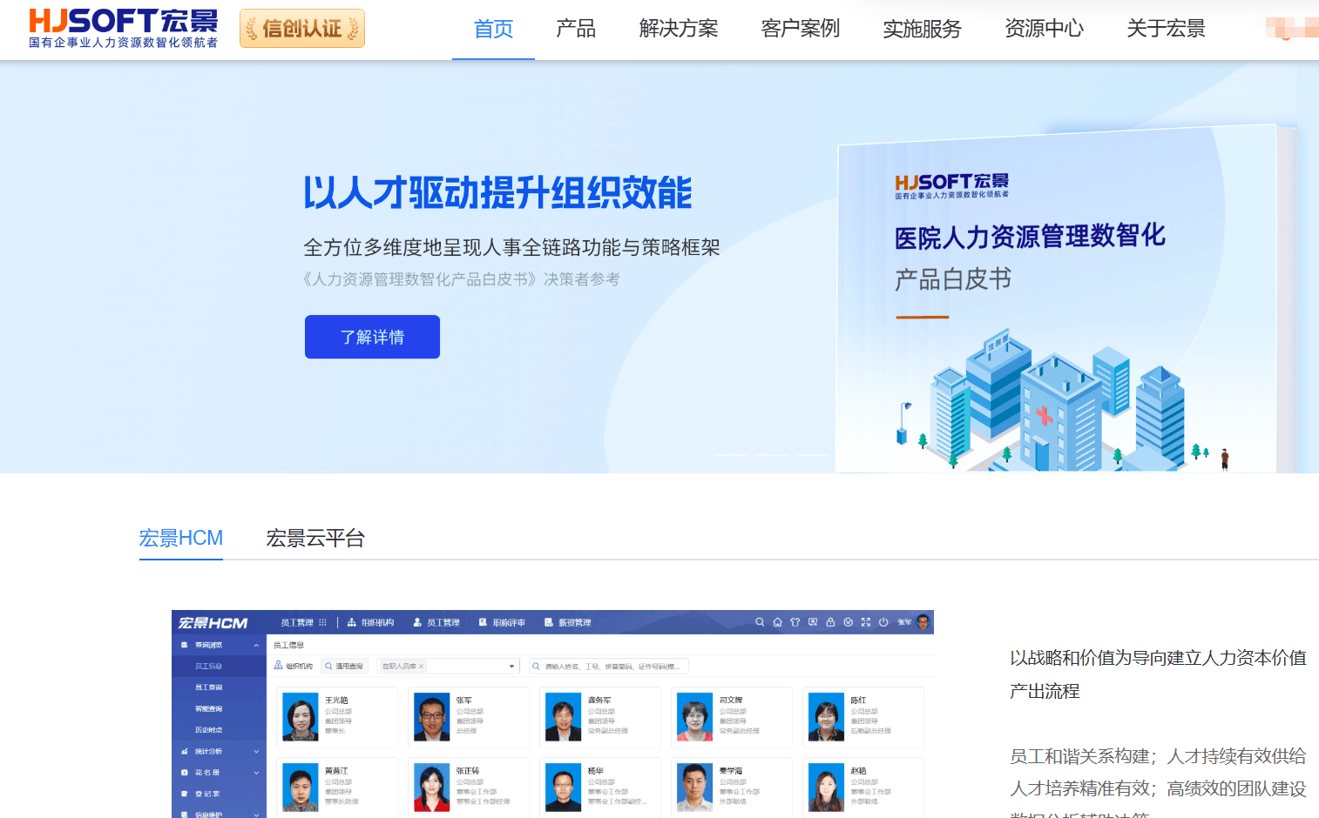Click the fullscreen icon in HCM top bar
The height and width of the screenshot is (818, 1319).
coord(866,622)
